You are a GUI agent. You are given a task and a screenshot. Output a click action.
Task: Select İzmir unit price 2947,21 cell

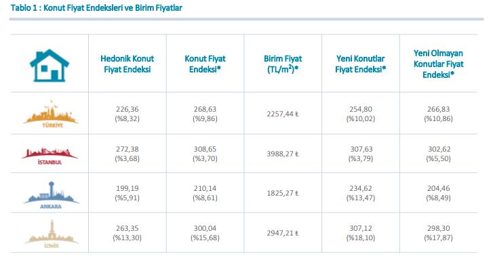(283, 233)
